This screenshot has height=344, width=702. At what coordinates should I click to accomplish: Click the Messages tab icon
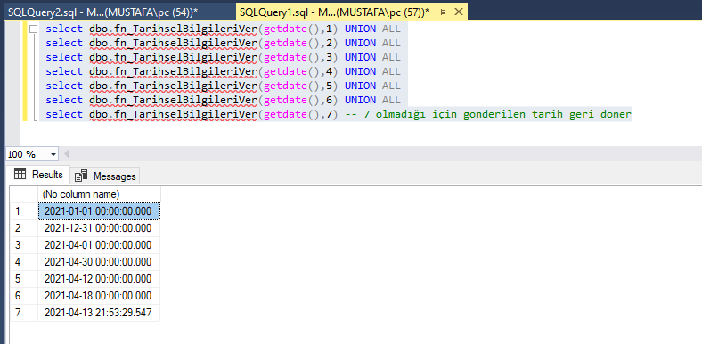(81, 176)
